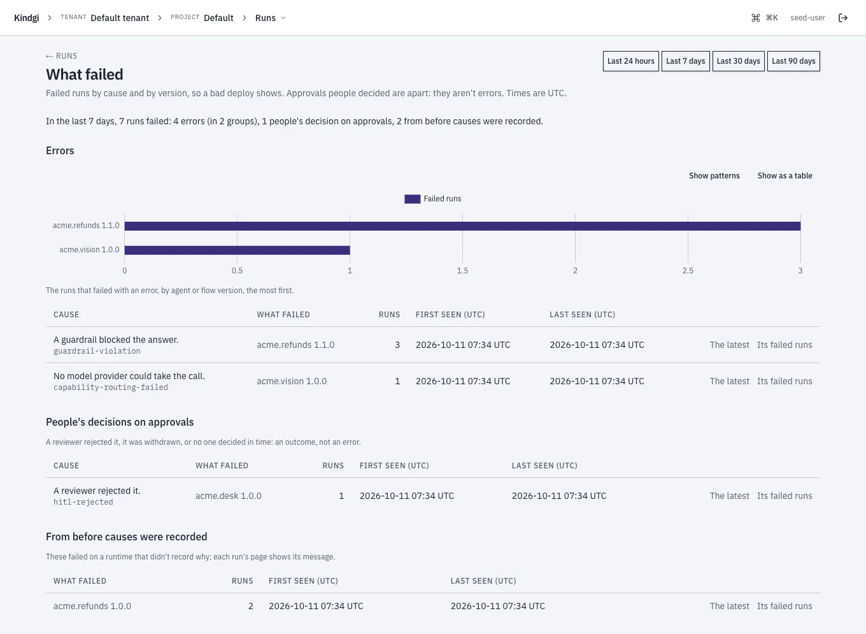
Task: Click the acme.vision 1.0.0 chart axis label
Action: (89, 250)
